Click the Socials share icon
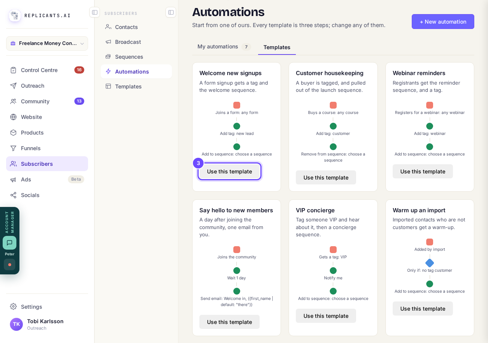488x343 pixels. pos(13,195)
